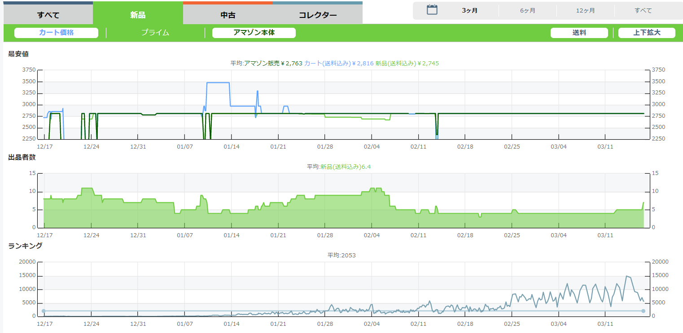Toggle 送料 inclusion
Screen dimensions: 683x333
tap(579, 33)
